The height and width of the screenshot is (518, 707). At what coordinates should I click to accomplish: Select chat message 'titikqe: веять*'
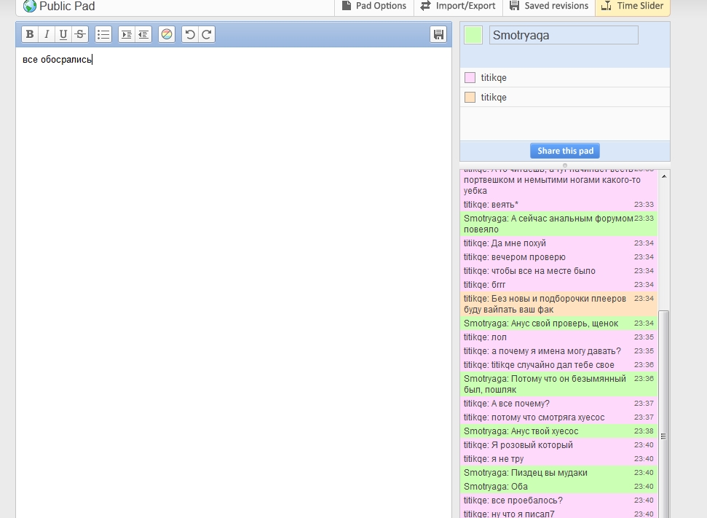point(558,205)
